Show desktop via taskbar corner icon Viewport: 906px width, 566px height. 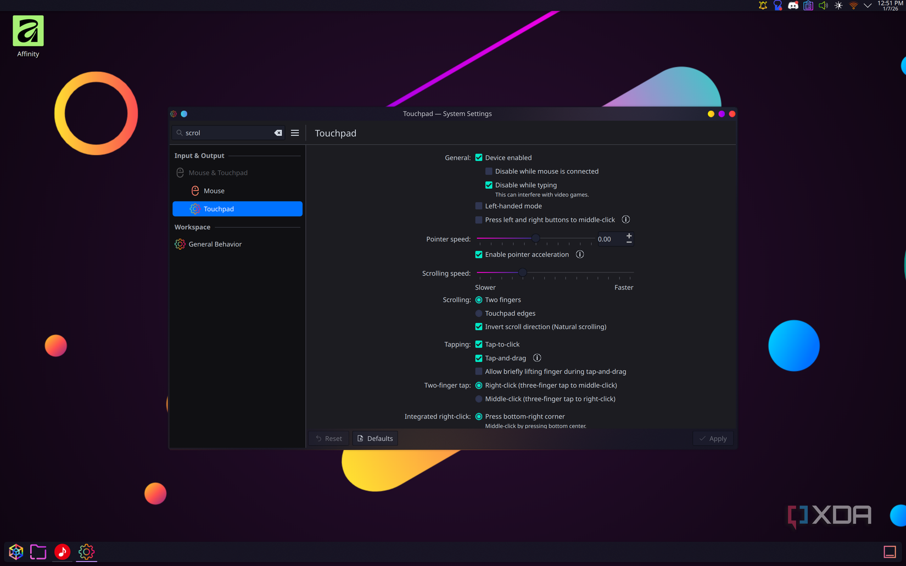[890, 552]
